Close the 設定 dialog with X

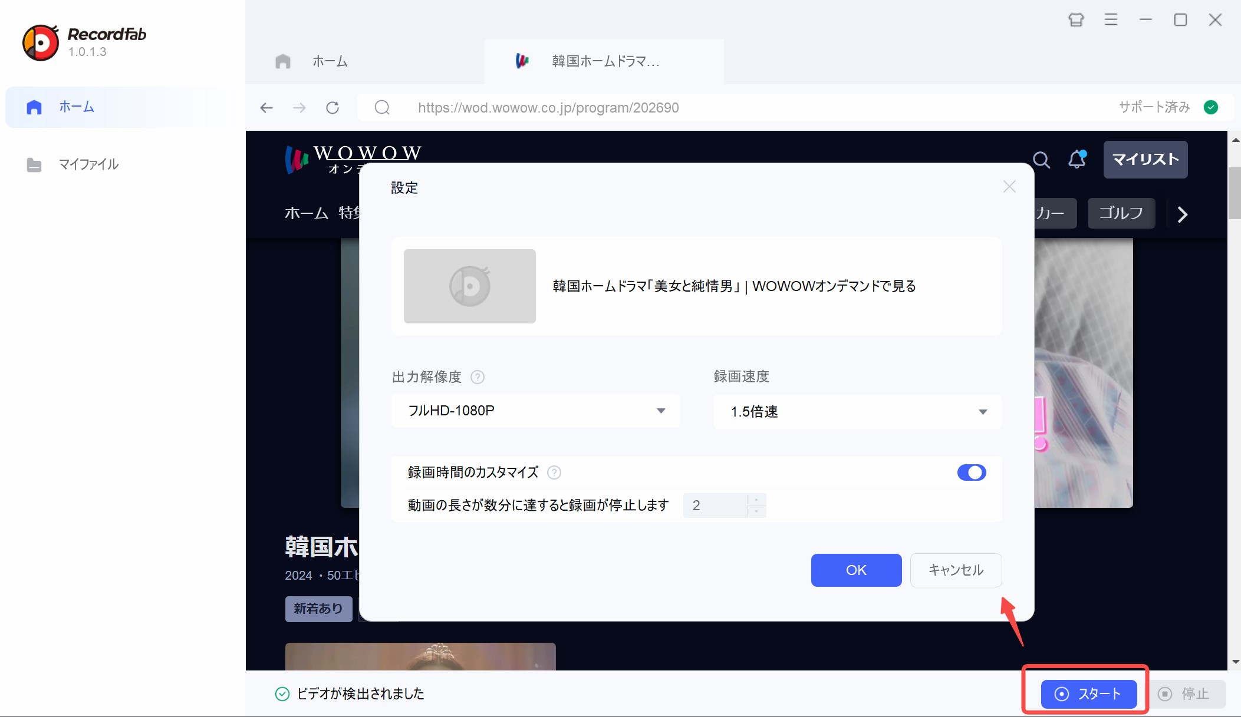click(1009, 187)
